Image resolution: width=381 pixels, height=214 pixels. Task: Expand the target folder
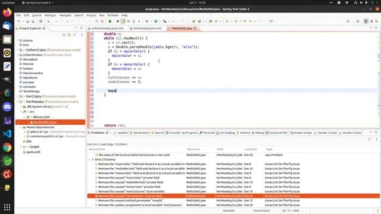[x=21, y=147]
